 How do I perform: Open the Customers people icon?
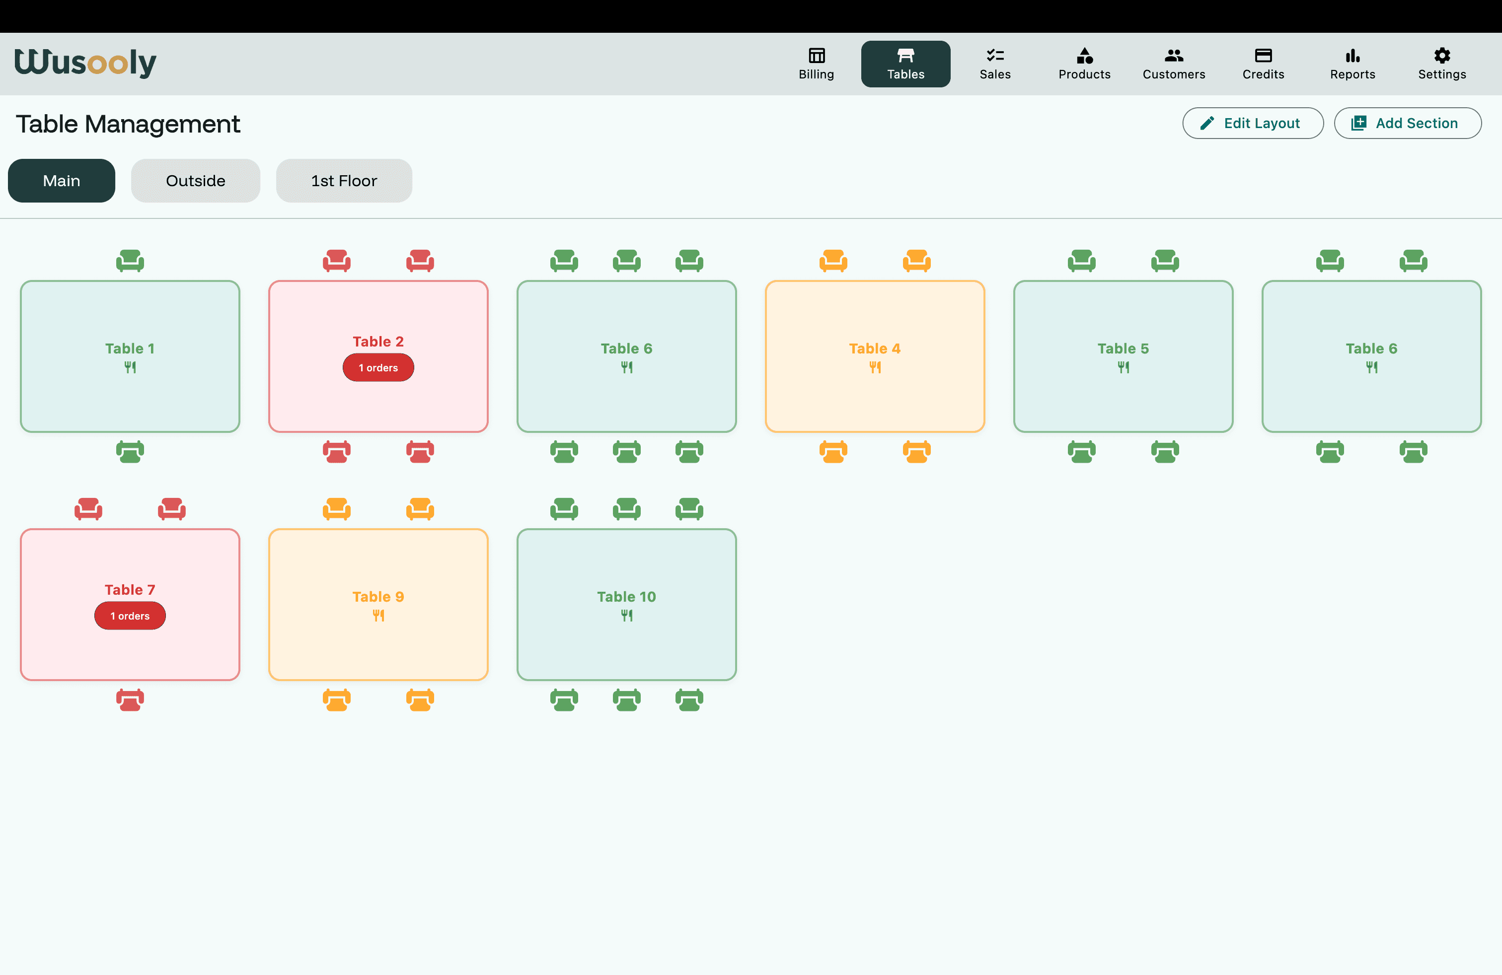(x=1173, y=56)
